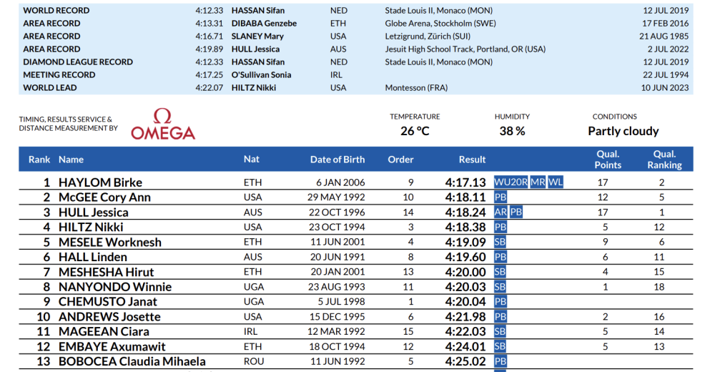This screenshot has height=372, width=715.
Task: Click the Date of Birth column header
Action: (337, 160)
